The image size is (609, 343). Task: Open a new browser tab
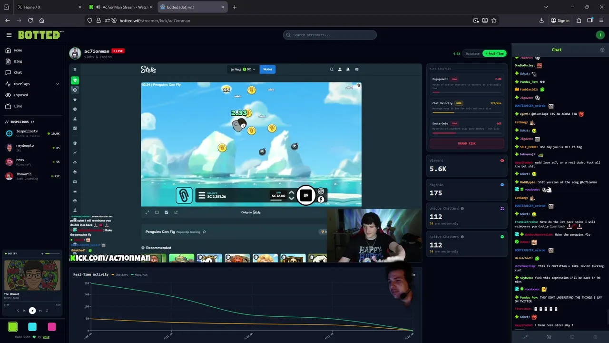coord(235,7)
